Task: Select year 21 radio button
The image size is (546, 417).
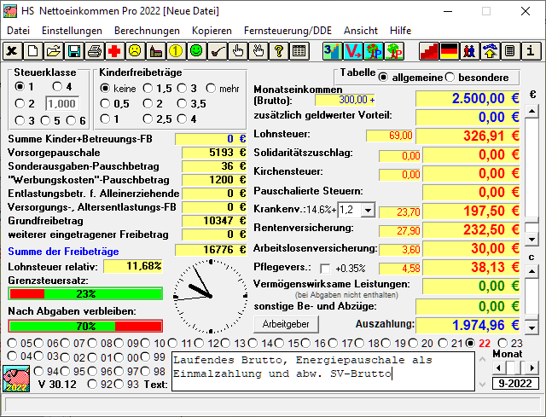Action: click(x=456, y=344)
